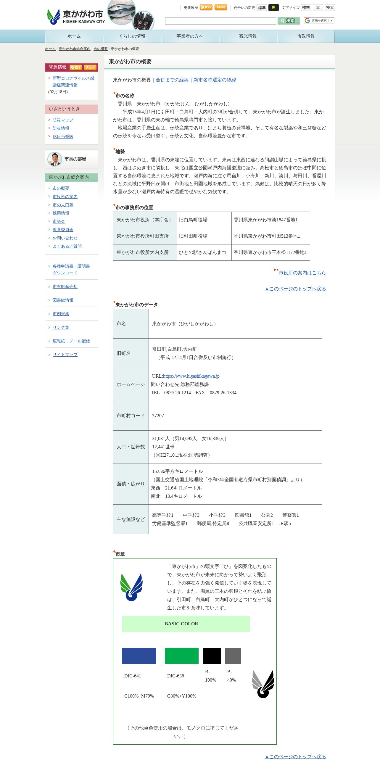The image size is (380, 760).
Task: Click 旧引田町役場 table cell
Action: (x=204, y=236)
